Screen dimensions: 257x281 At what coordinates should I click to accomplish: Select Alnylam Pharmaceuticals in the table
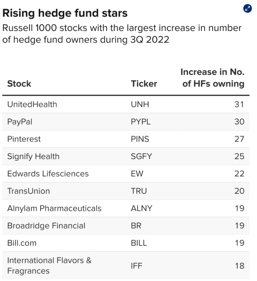click(x=54, y=208)
